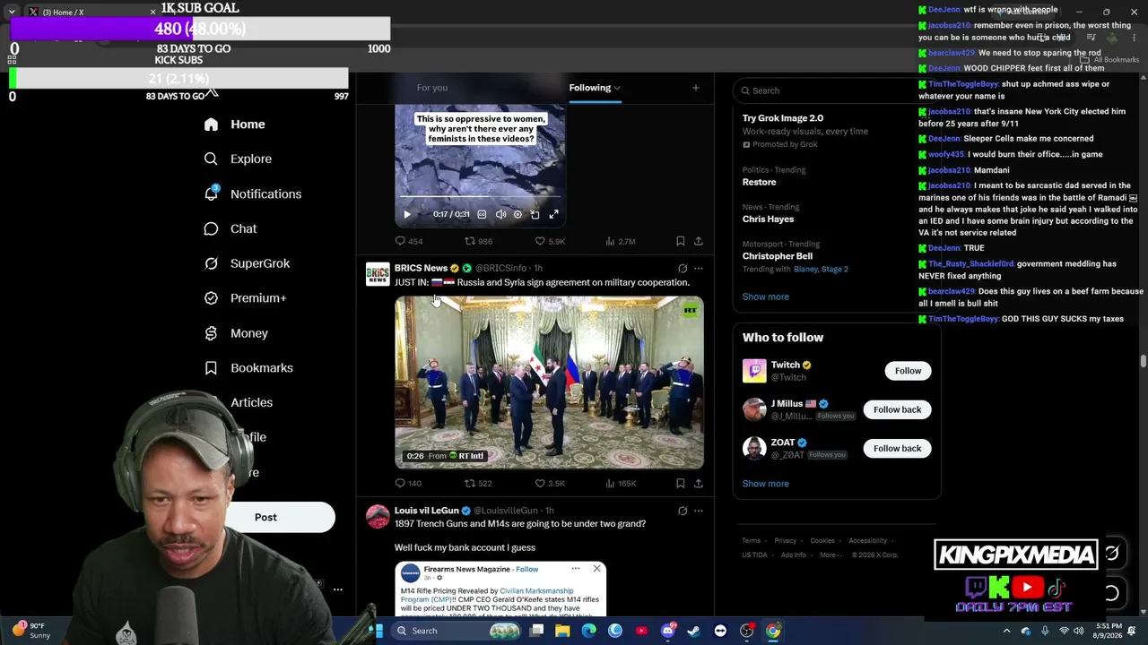Seek on the video progress bar
The width and height of the screenshot is (1148, 645).
pyautogui.click(x=480, y=196)
